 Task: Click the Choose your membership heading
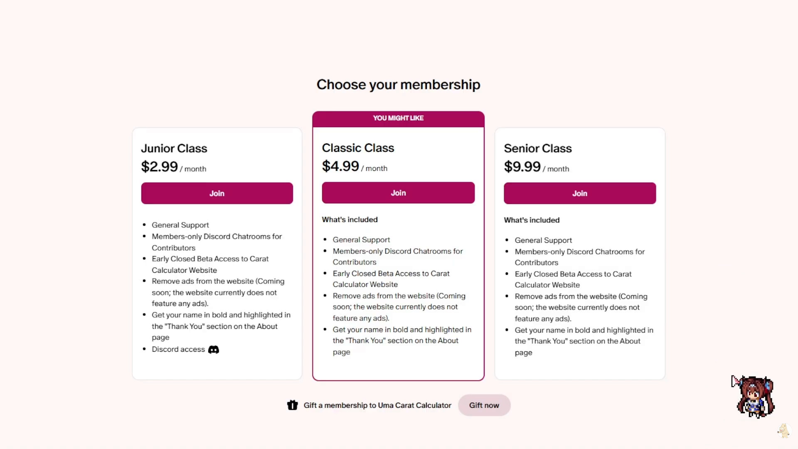pyautogui.click(x=398, y=85)
